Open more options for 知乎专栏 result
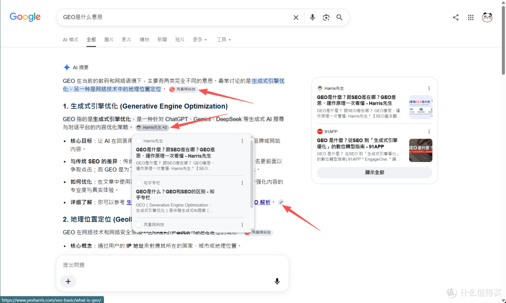This screenshot has width=506, height=303. (x=242, y=183)
